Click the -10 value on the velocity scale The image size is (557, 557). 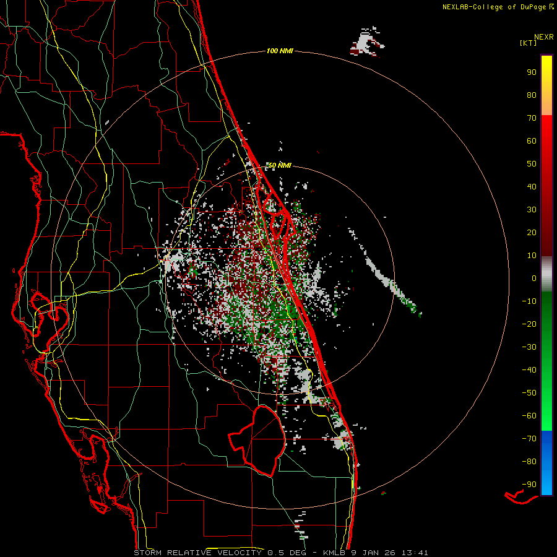pos(529,301)
